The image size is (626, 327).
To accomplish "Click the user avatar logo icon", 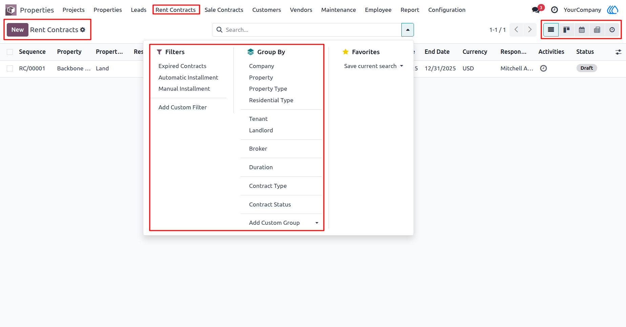I will (612, 10).
